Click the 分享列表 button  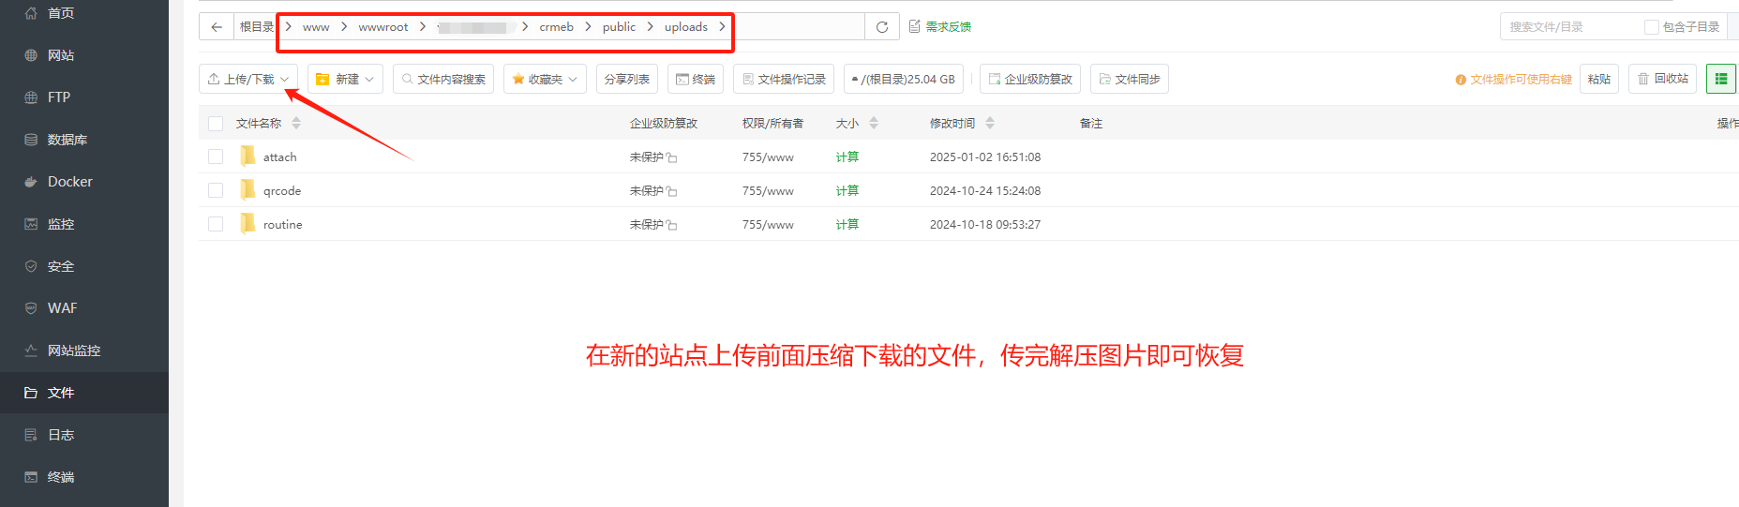pos(626,79)
